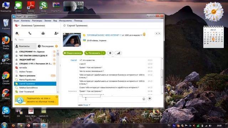Add a contact with the person-plus icon
The image size is (228, 128).
56,33
